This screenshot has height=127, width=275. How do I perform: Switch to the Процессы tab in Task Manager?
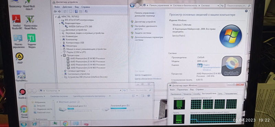pyautogui.click(x=187, y=94)
